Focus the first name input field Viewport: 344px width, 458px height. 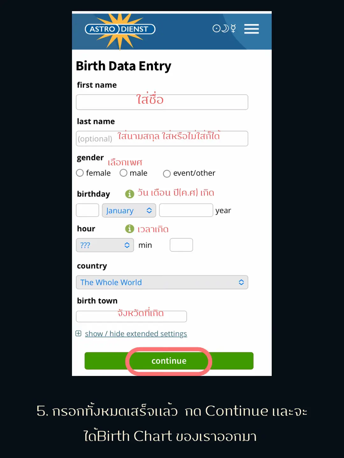(x=162, y=102)
